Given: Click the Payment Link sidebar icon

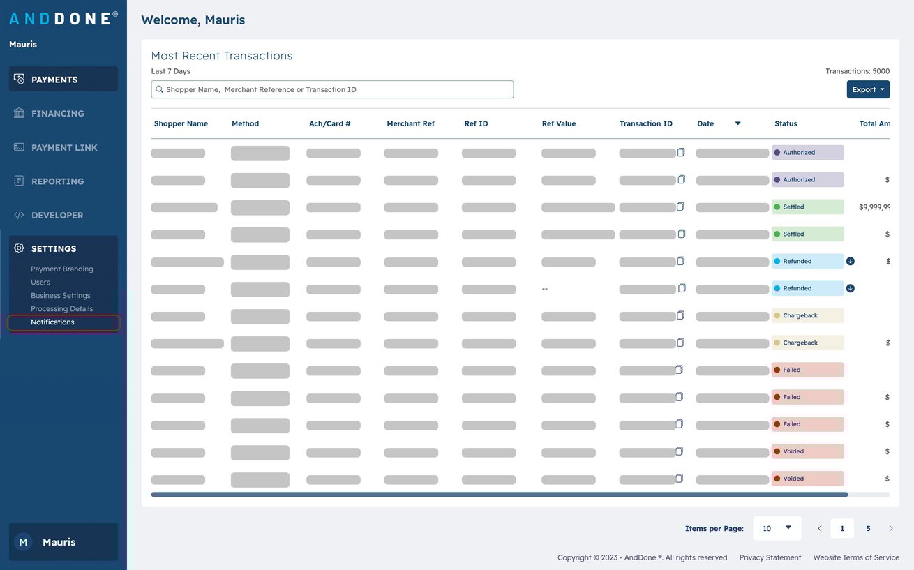Looking at the screenshot, I should coord(20,147).
